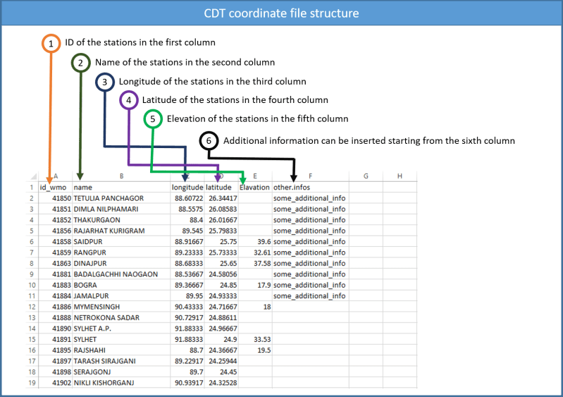This screenshot has width=563, height=397.
Task: Select cell BOGRA
Action: point(121,286)
